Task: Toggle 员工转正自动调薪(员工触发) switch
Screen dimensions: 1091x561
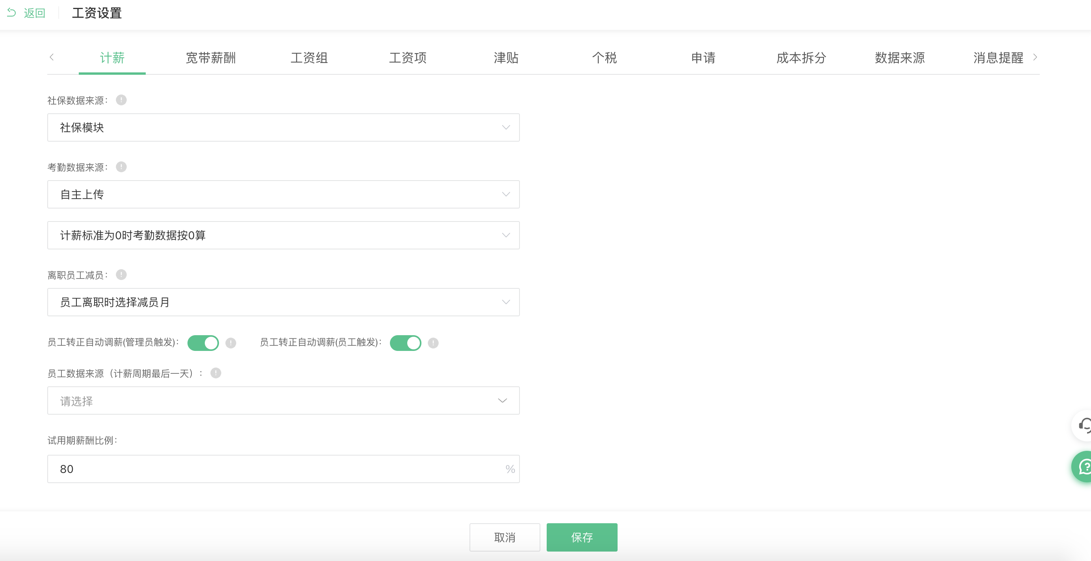Action: (405, 343)
